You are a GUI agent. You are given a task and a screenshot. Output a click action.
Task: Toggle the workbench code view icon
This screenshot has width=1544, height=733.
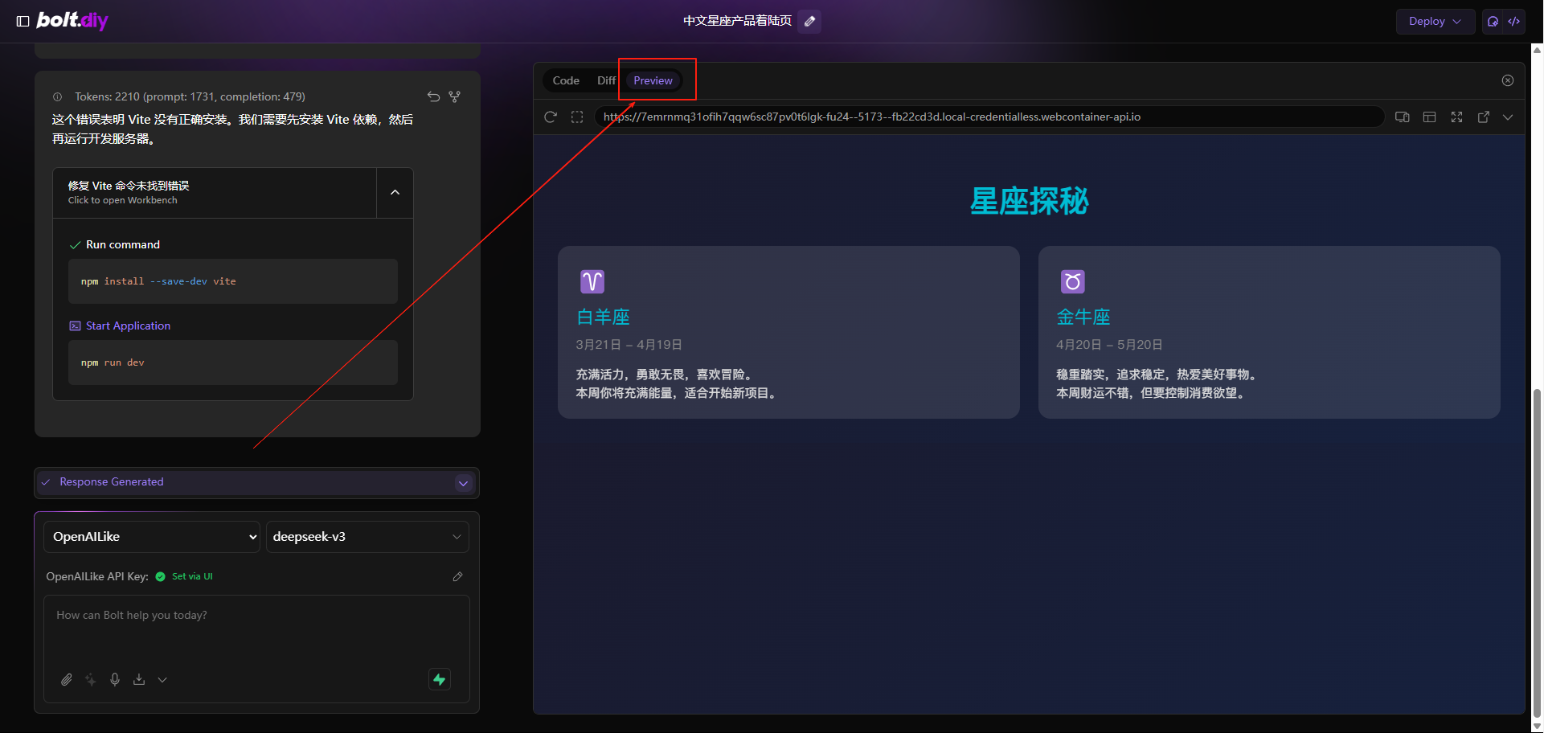[1514, 22]
